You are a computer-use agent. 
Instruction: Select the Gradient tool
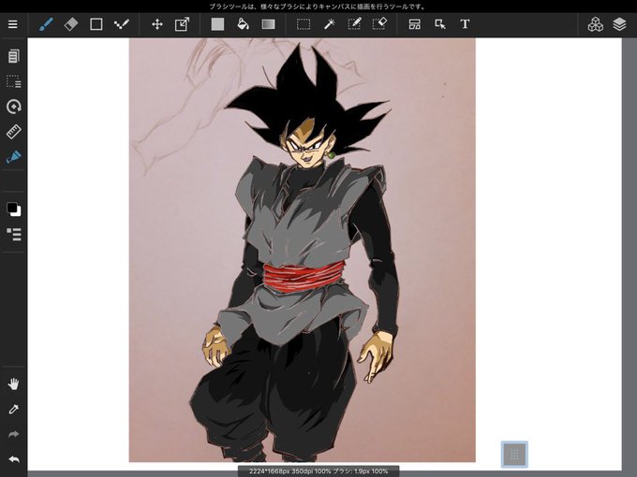268,24
